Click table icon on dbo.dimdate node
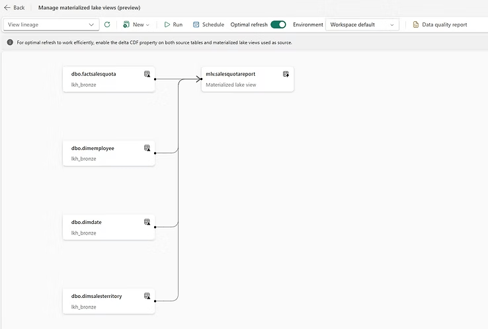 click(147, 222)
